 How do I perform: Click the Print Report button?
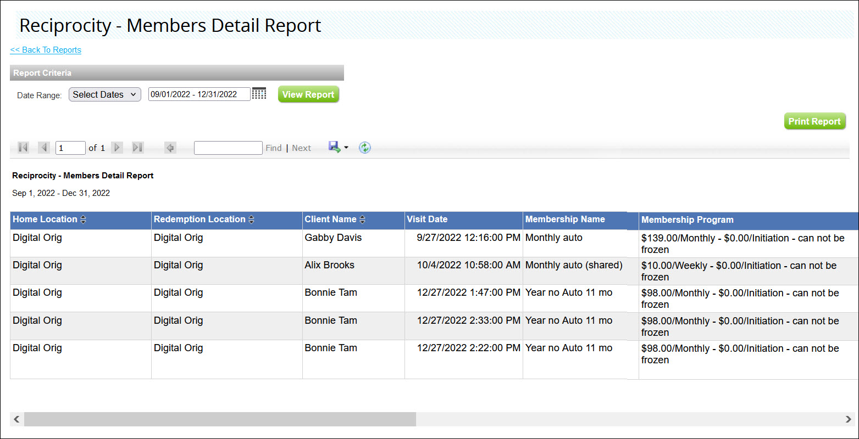click(x=814, y=121)
